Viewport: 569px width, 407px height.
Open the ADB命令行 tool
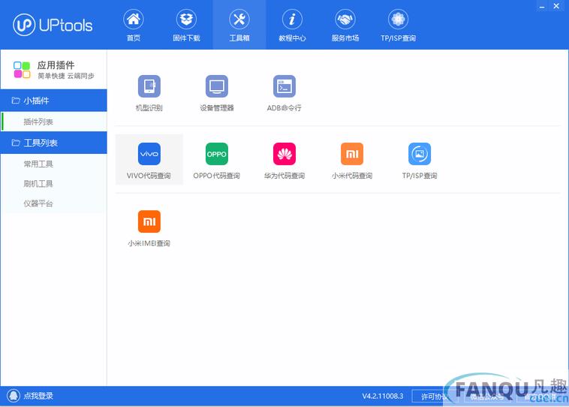[x=284, y=93]
